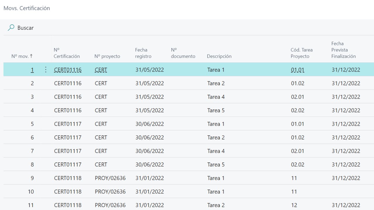
Task: Click the Fecha registro column header
Action: pos(143,53)
